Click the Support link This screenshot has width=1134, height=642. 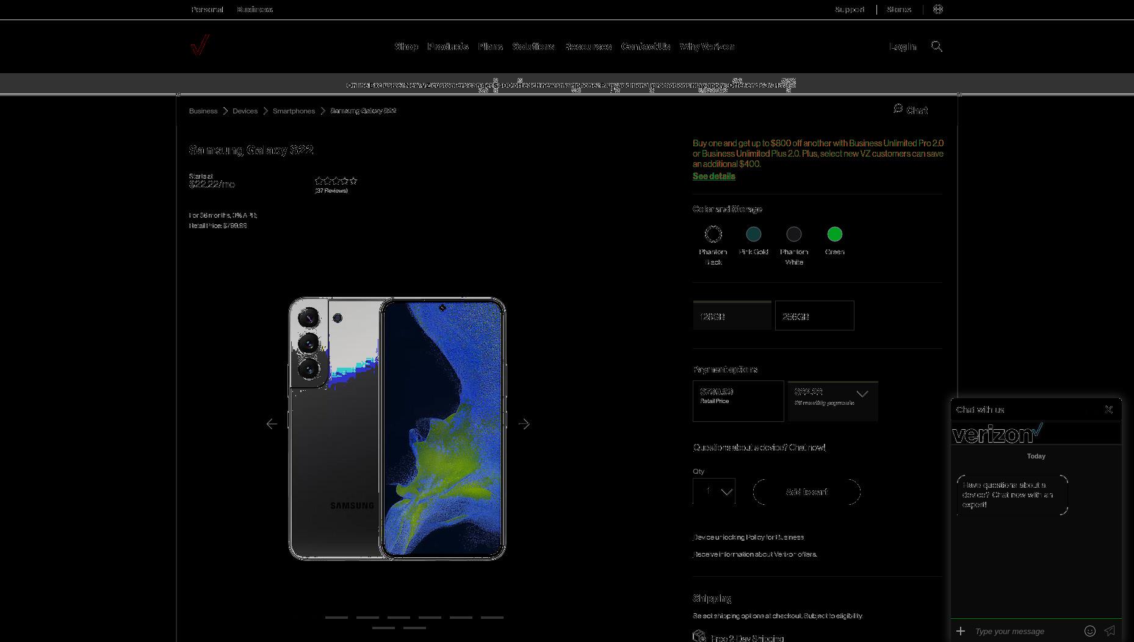850,9
